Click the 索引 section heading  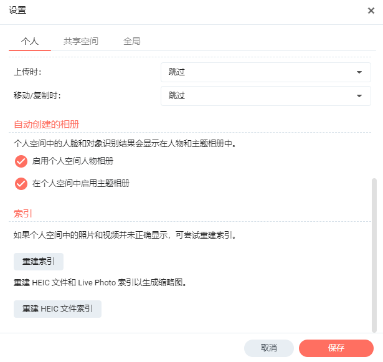click(x=23, y=214)
